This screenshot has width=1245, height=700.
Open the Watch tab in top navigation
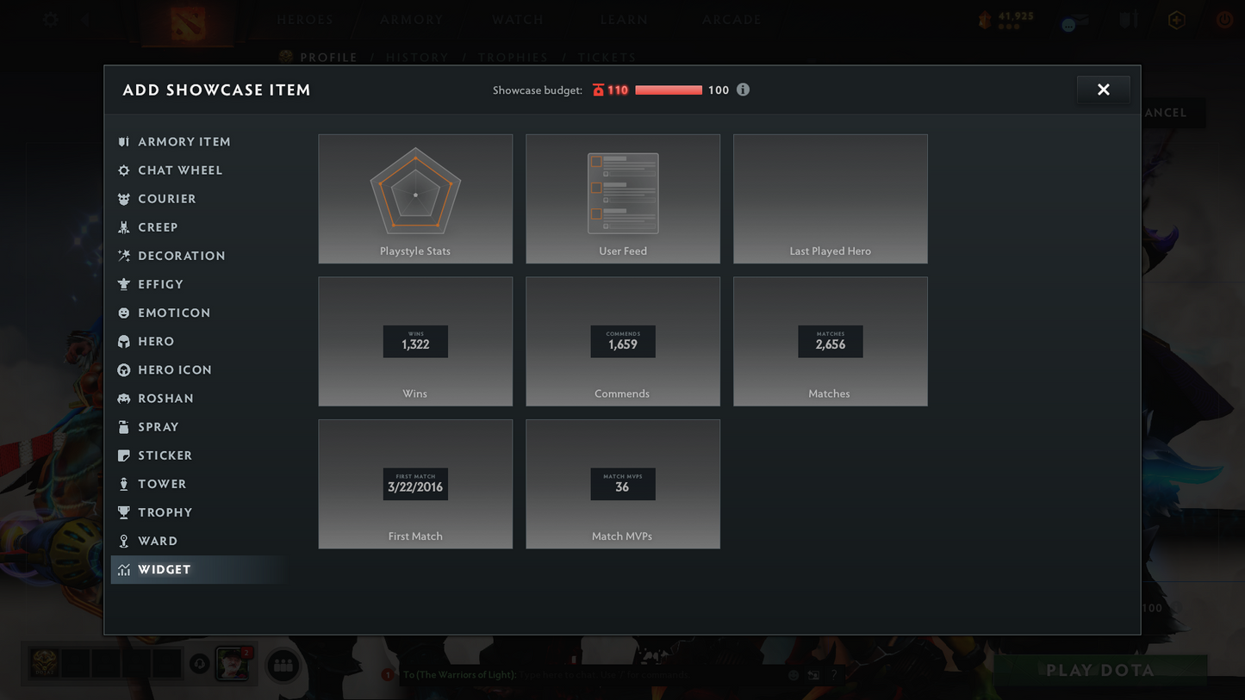coord(518,20)
